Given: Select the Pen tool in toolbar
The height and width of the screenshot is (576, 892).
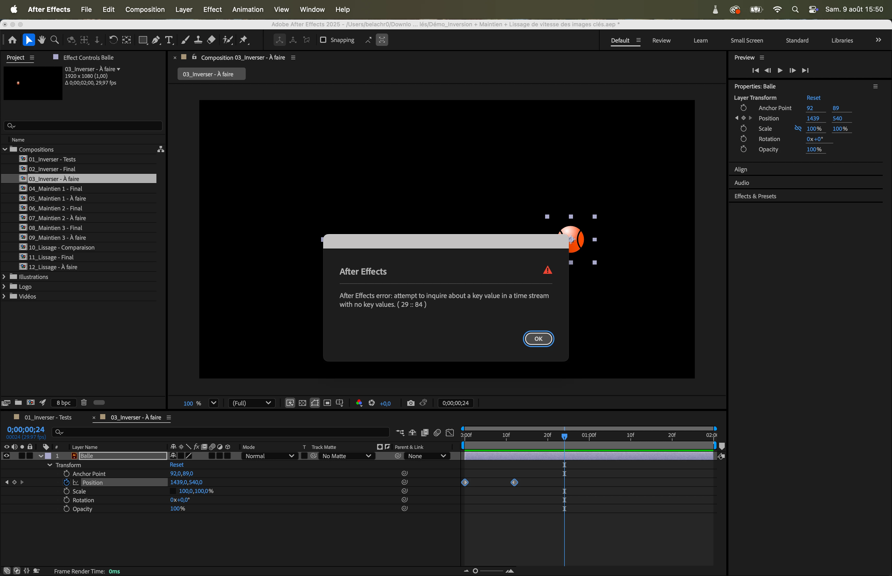Looking at the screenshot, I should [x=156, y=40].
